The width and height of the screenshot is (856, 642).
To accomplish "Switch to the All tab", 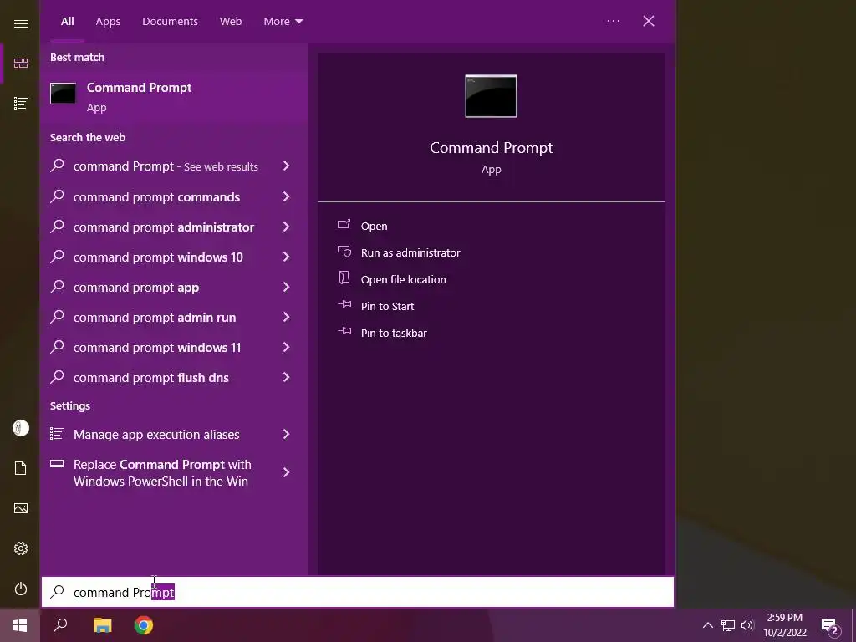I will [67, 21].
